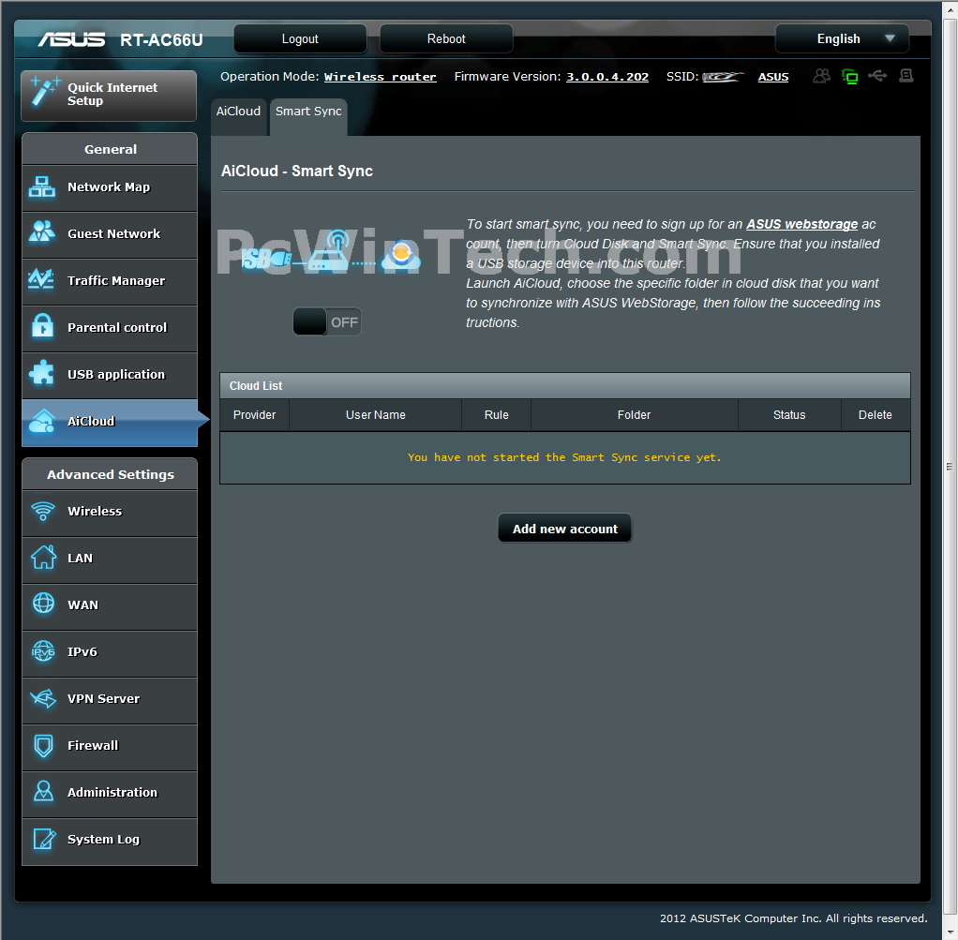This screenshot has height=940, width=958.
Task: Open the System Log notepad icon
Action: pos(44,839)
